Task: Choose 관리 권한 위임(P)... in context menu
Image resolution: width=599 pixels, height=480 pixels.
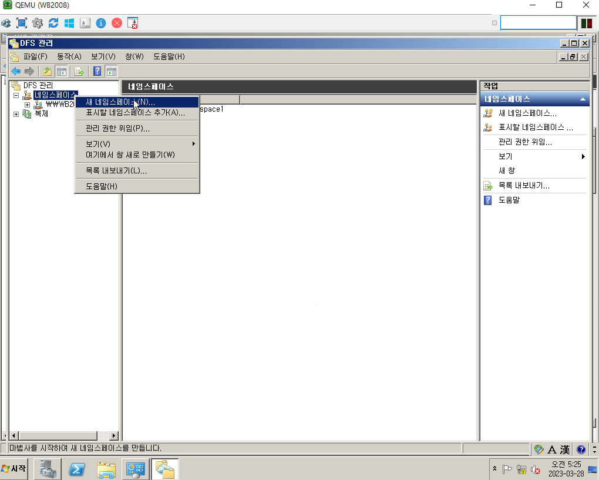Action: (x=137, y=129)
